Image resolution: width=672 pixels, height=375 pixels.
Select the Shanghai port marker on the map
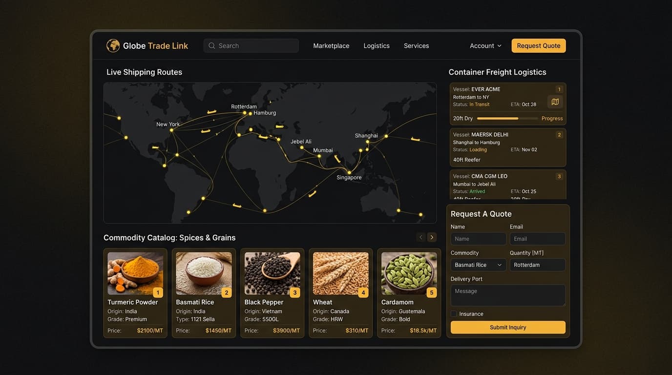pos(368,142)
